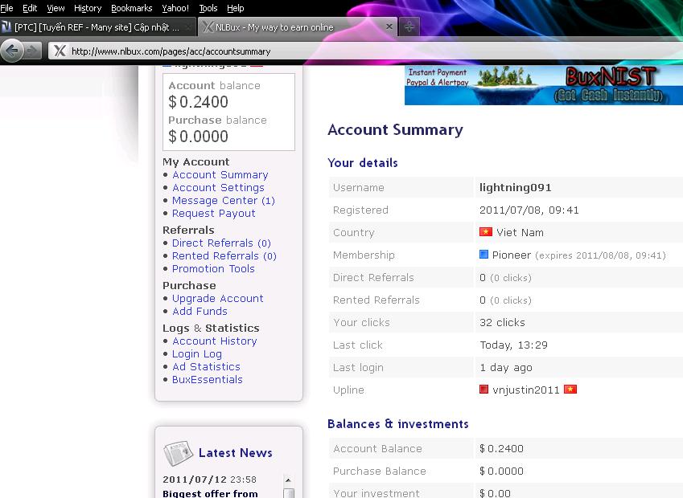Click Upgrade Account link
Viewport: 683px width, 498px height.
pos(218,298)
